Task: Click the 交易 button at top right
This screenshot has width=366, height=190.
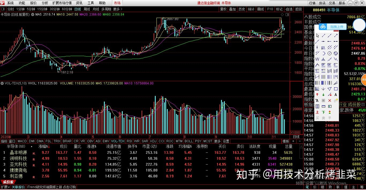Action: pyautogui.click(x=332, y=3)
